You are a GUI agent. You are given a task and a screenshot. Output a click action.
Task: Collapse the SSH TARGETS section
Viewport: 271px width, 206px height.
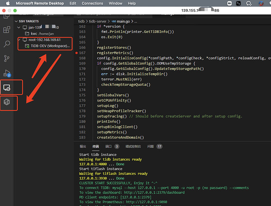[16, 21]
